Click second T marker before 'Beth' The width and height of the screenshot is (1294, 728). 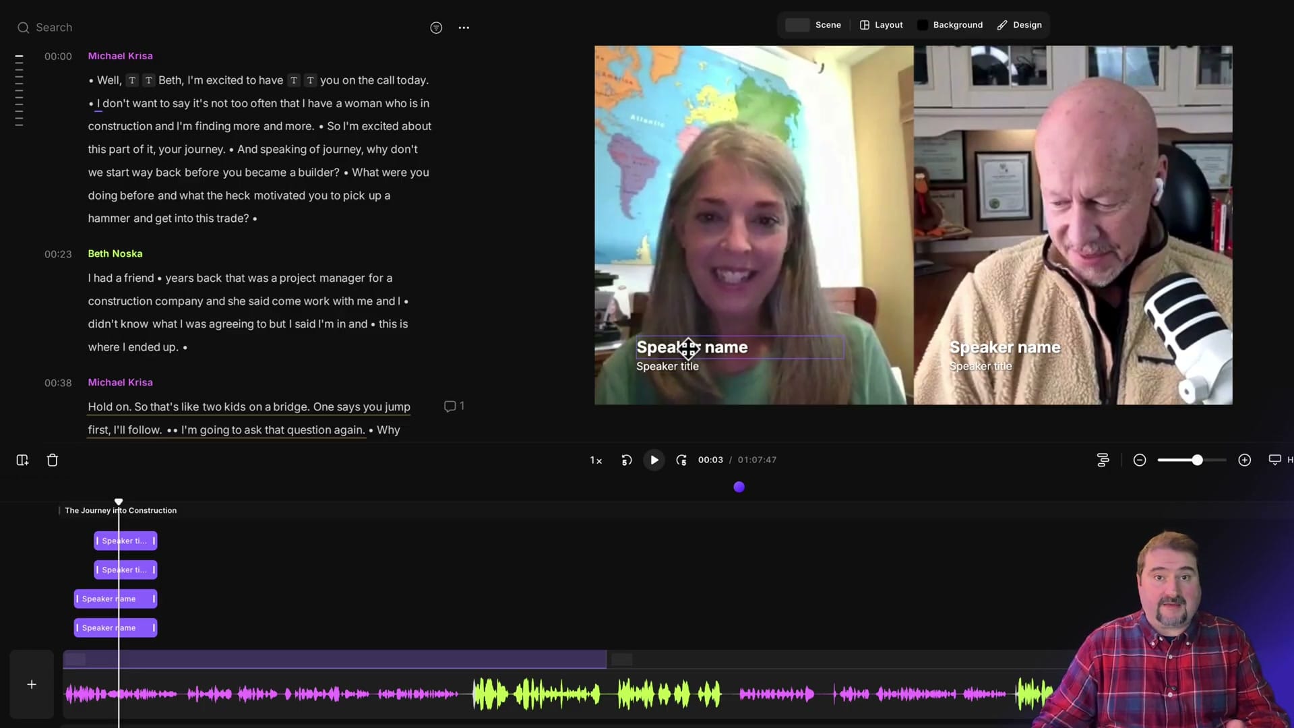[x=148, y=80]
